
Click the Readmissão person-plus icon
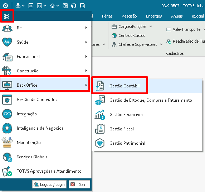(169, 41)
